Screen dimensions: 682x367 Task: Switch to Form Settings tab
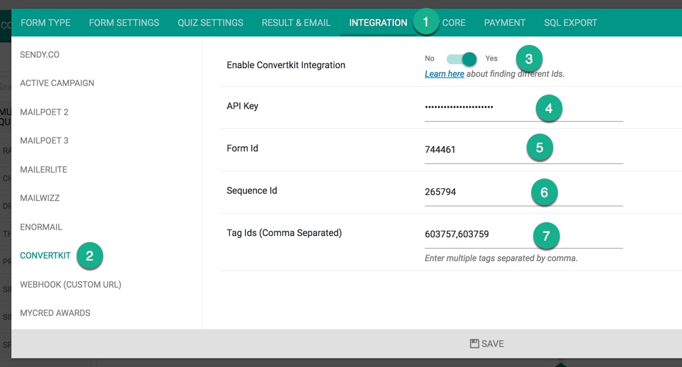tap(124, 22)
